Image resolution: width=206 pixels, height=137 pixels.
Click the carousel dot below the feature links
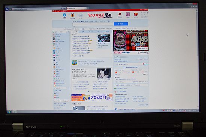88,92
